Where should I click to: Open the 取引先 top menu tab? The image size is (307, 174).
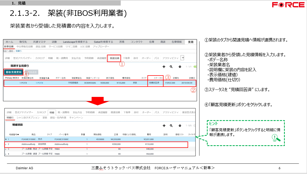[x=23, y=42]
